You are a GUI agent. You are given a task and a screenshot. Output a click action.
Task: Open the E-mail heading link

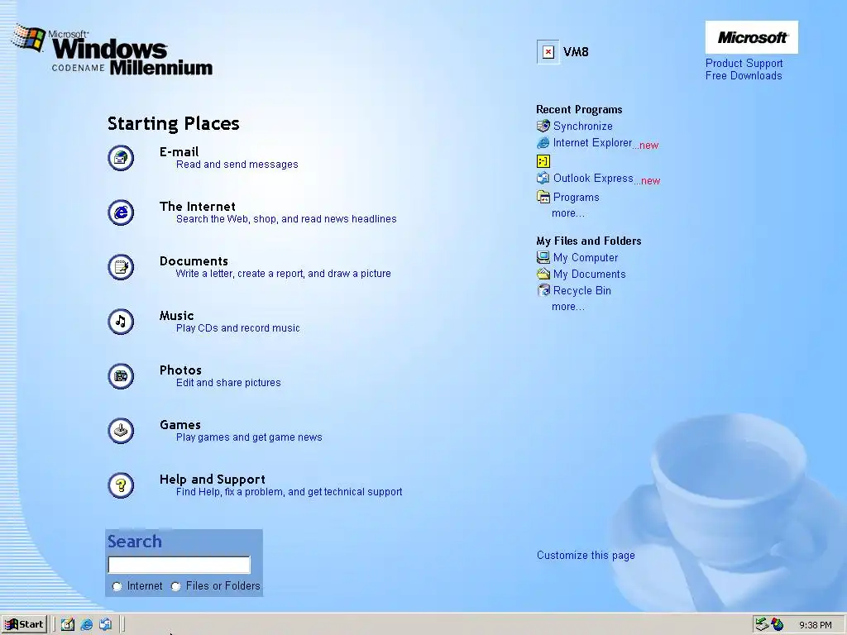point(179,152)
